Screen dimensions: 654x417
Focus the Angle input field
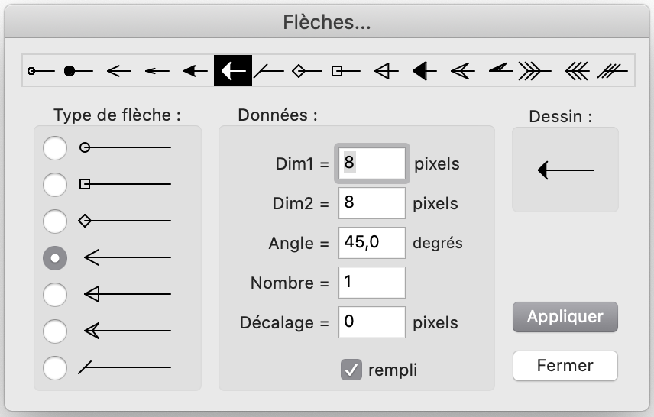coord(371,243)
